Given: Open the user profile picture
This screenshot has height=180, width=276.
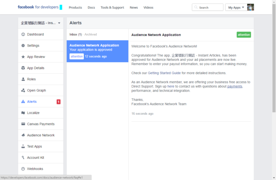Looking at the screenshot, I should (250, 7).
